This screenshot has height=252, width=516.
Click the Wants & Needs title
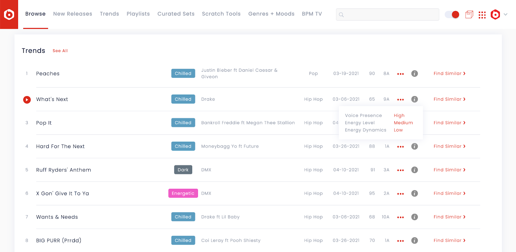[57, 217]
